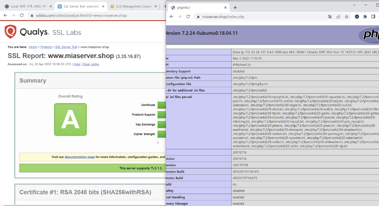This screenshot has width=379, height=206.
Task: Close the SSL Server Test tab
Action: tap(103, 6)
